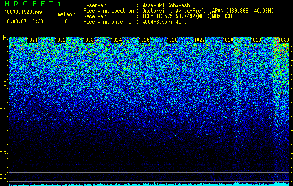293x186 pixels.
Task: Click the HROFFT program title
Action: point(29,4)
